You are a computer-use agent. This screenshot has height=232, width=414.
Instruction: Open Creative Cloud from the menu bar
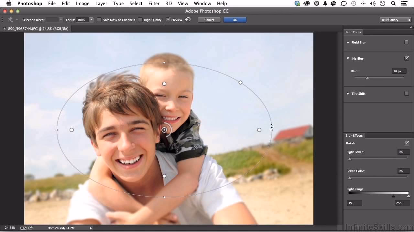(x=307, y=4)
